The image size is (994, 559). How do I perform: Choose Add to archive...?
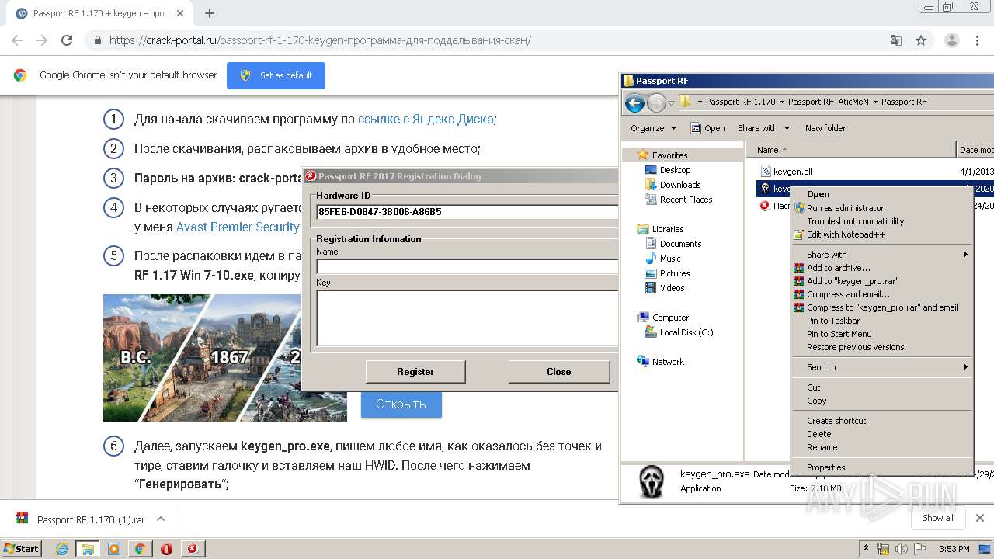[x=881, y=268]
